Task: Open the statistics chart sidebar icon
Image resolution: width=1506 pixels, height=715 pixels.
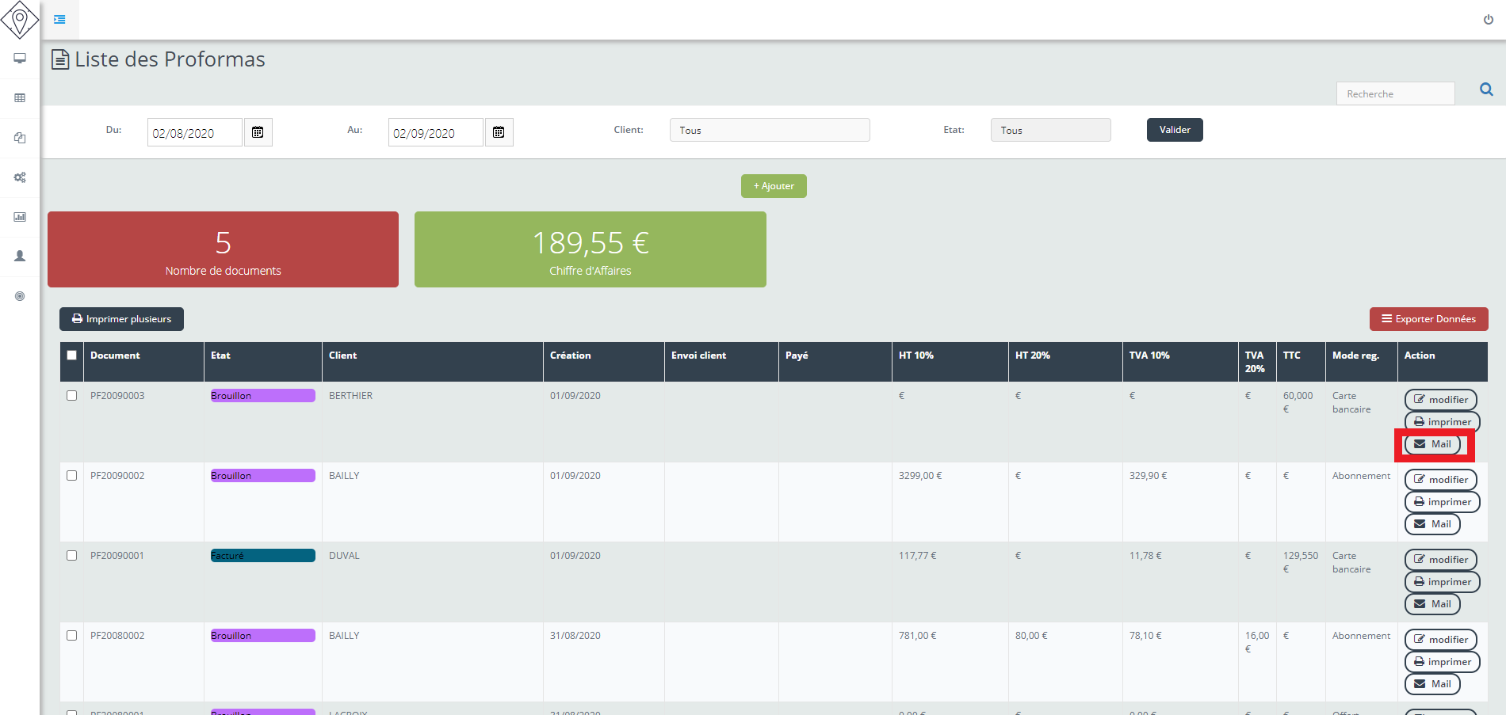Action: [20, 217]
